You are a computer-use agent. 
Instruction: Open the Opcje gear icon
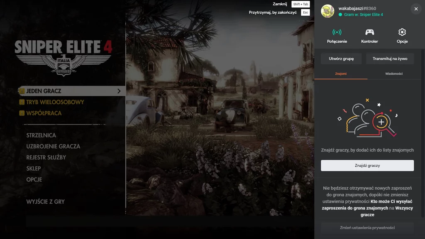[402, 36]
